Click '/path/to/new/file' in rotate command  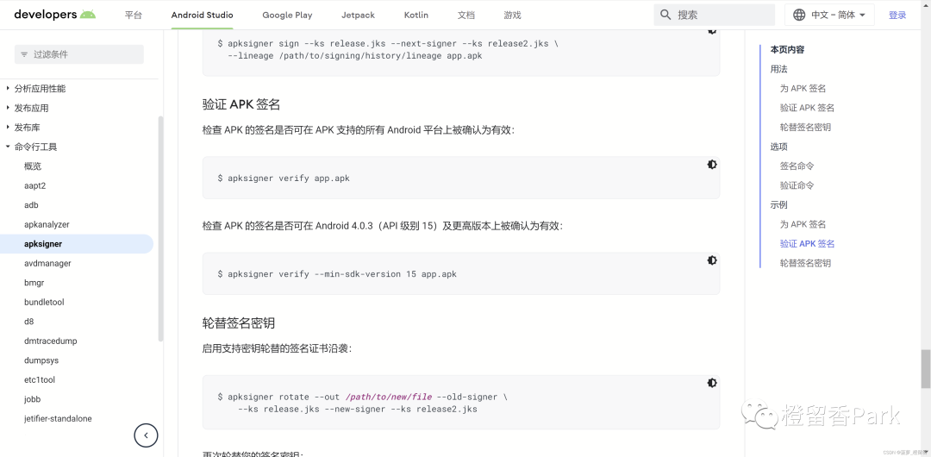[x=388, y=397]
